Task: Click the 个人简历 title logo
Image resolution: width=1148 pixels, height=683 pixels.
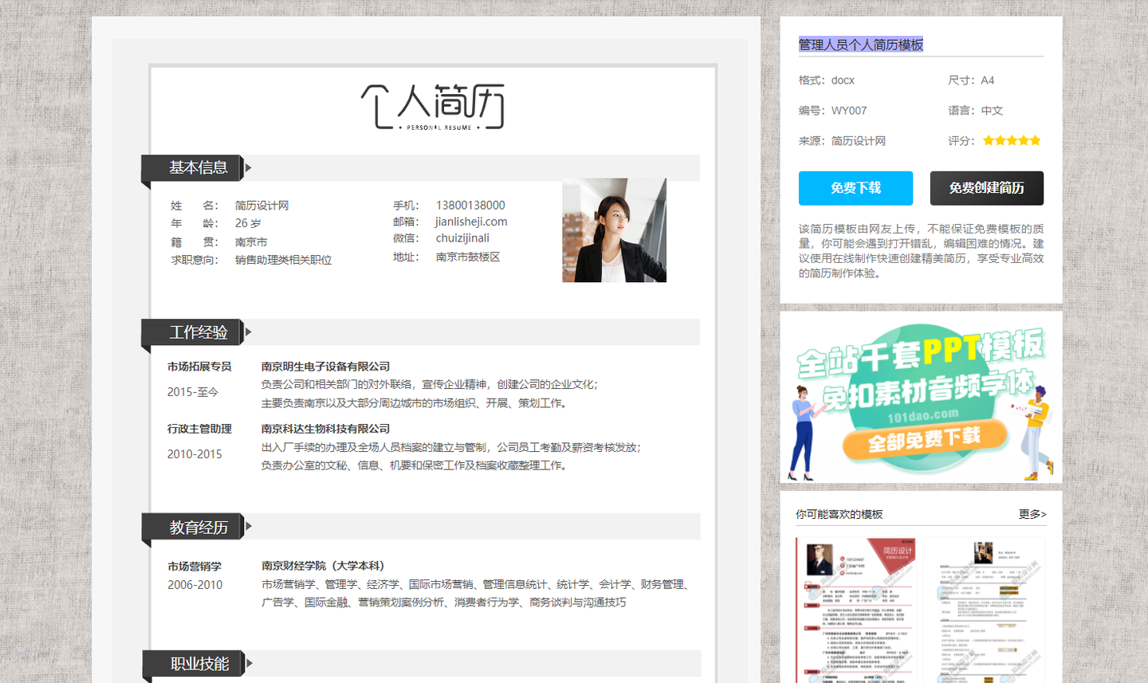Action: [x=433, y=107]
